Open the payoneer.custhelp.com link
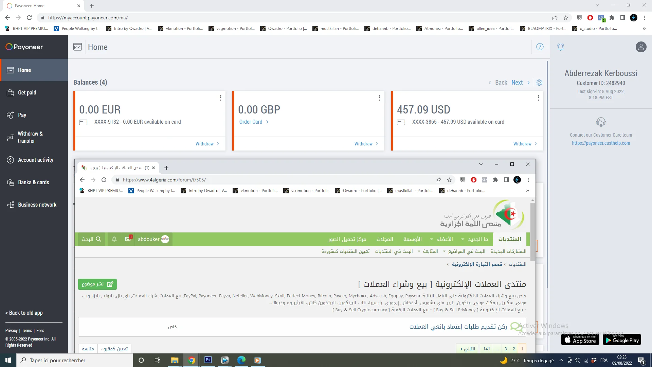Screen dimensions: 652x367 point(601,143)
